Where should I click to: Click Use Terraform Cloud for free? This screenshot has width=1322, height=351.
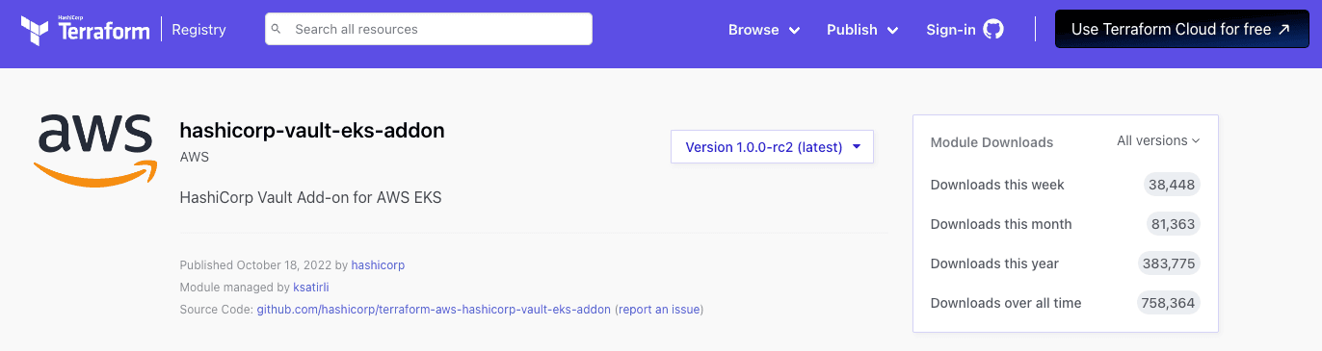[x=1181, y=30]
